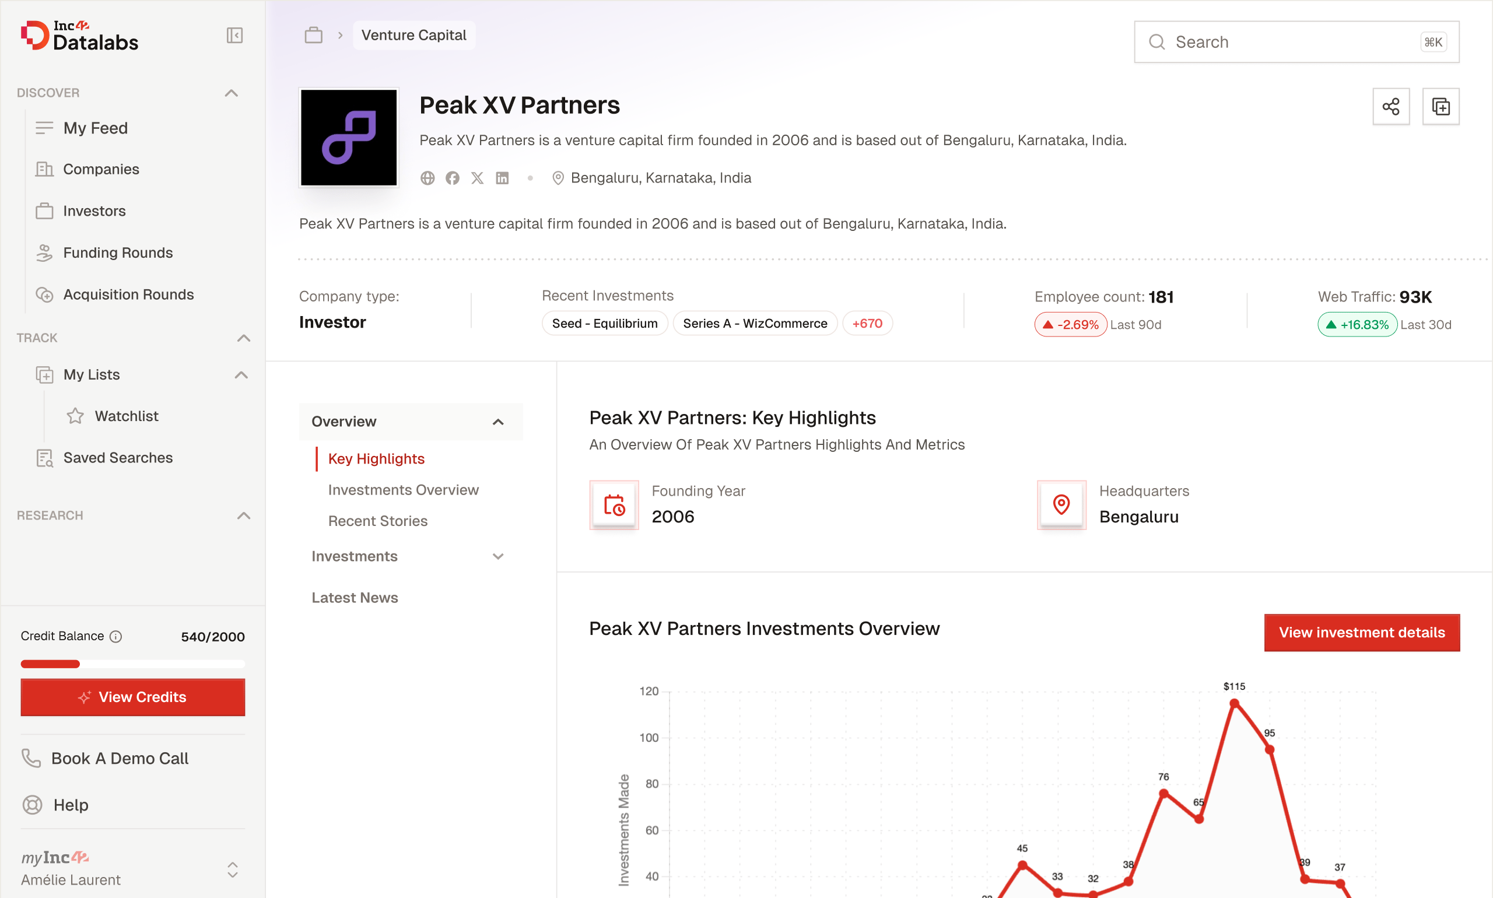1493x898 pixels.
Task: Collapse the Discover section
Action: coord(231,93)
